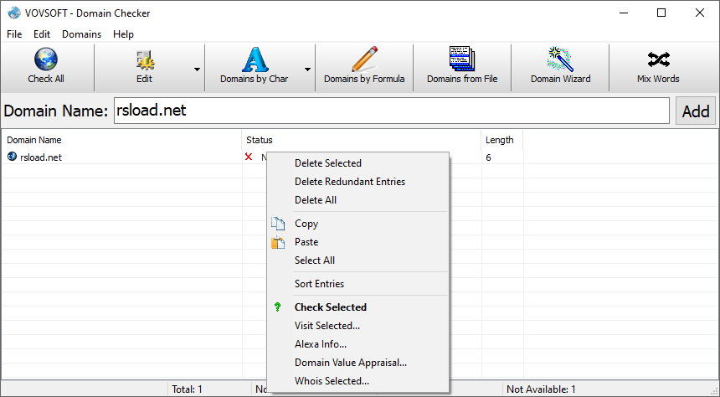Click the Domain Name input field
Viewport: 720px width, 397px height.
(x=392, y=111)
